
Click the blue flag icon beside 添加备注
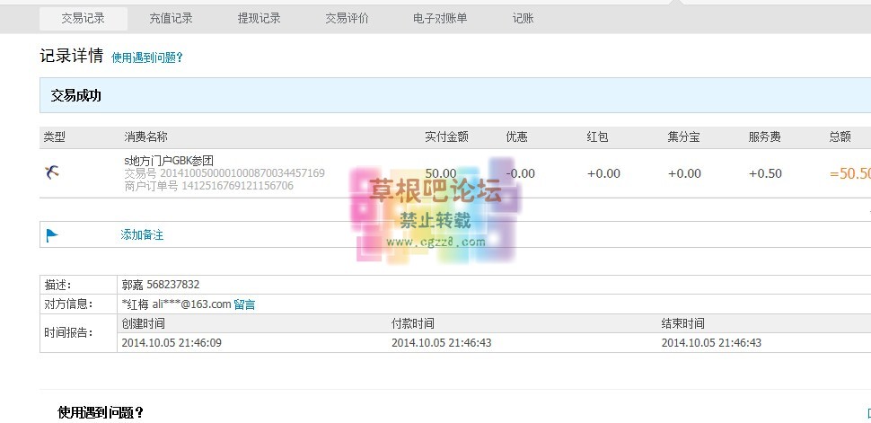pos(52,235)
